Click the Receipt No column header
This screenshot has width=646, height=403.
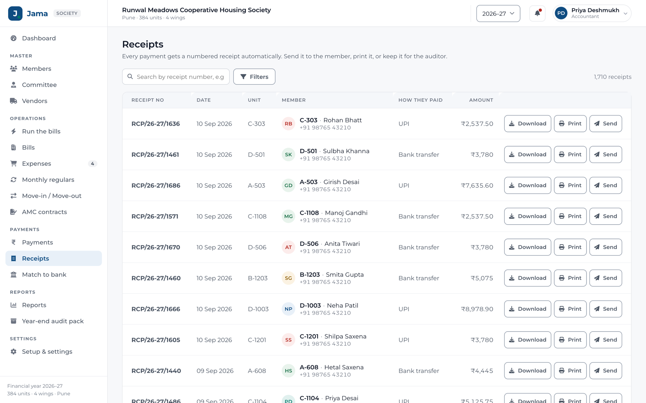pos(148,100)
